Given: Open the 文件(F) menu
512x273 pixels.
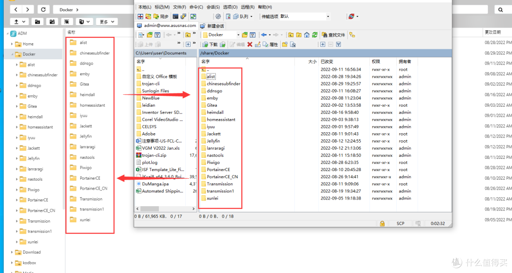Looking at the screenshot, I should pyautogui.click(x=179, y=7).
